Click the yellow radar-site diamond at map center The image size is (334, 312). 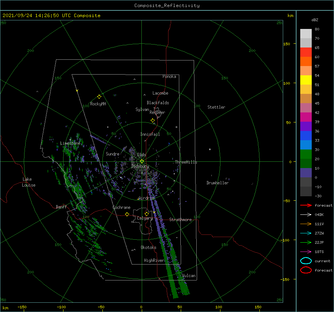tap(142, 161)
